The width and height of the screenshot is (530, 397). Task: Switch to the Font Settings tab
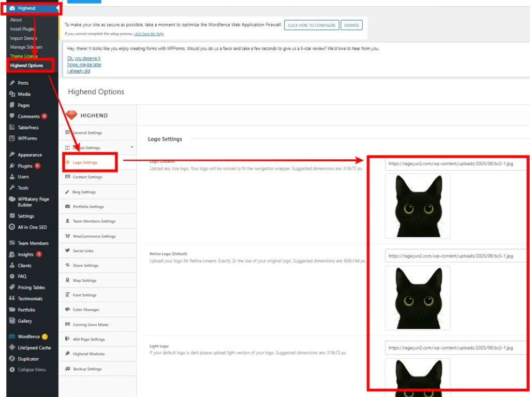pyautogui.click(x=98, y=295)
